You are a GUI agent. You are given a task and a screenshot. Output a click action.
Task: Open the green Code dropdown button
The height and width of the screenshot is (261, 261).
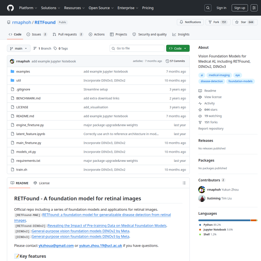coord(178,48)
